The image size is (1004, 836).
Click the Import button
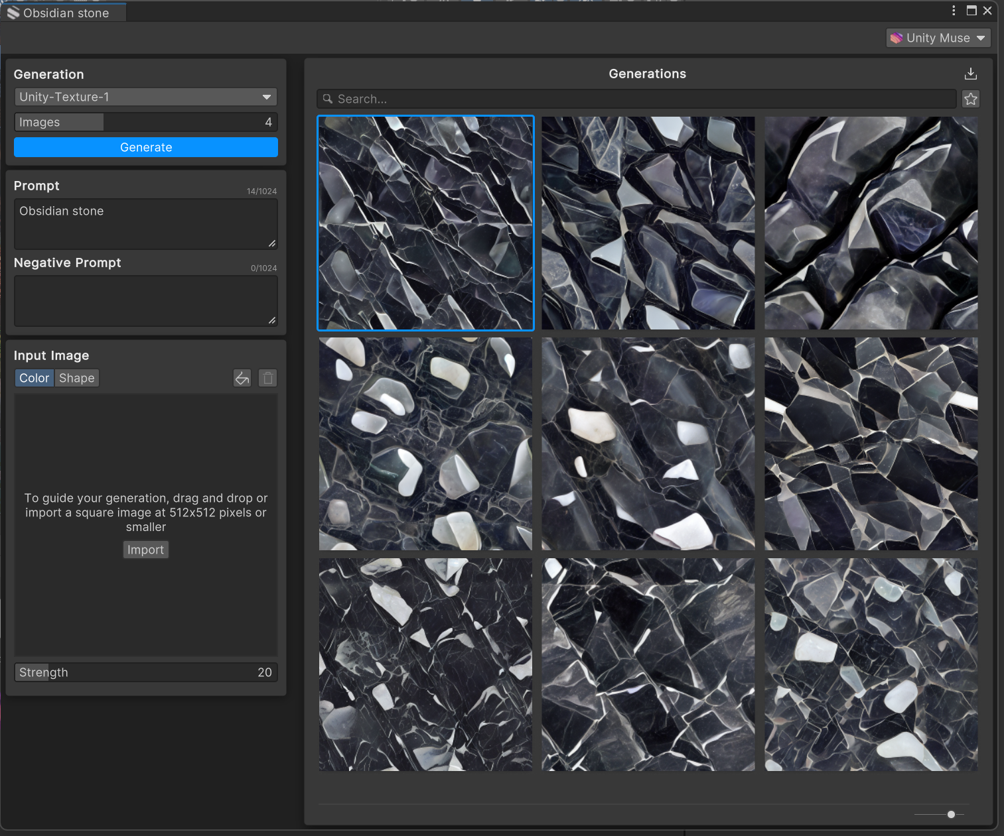tap(145, 550)
